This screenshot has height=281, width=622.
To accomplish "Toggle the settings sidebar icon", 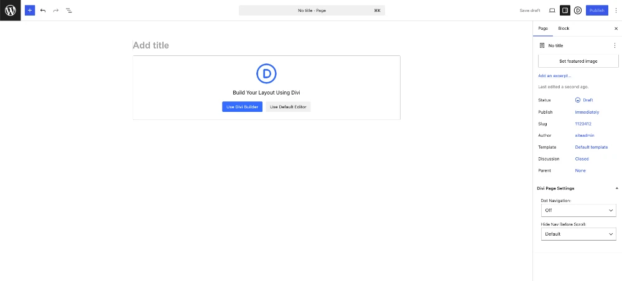I will click(x=565, y=11).
